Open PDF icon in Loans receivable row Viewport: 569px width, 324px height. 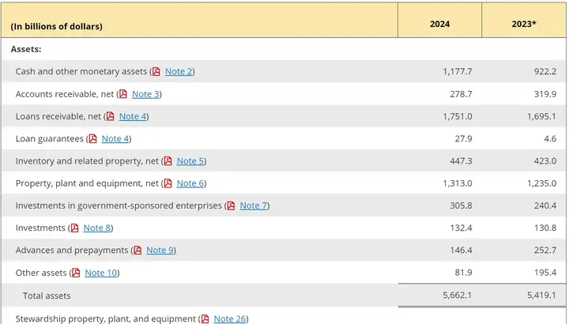111,116
